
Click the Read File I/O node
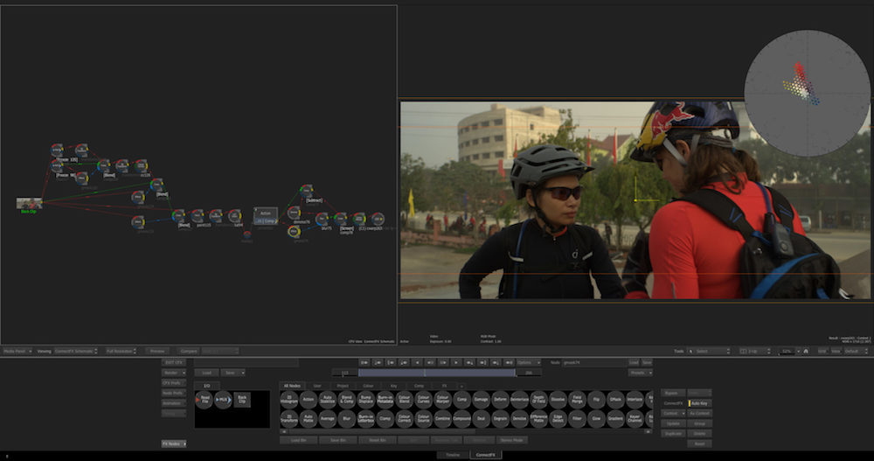coord(205,400)
